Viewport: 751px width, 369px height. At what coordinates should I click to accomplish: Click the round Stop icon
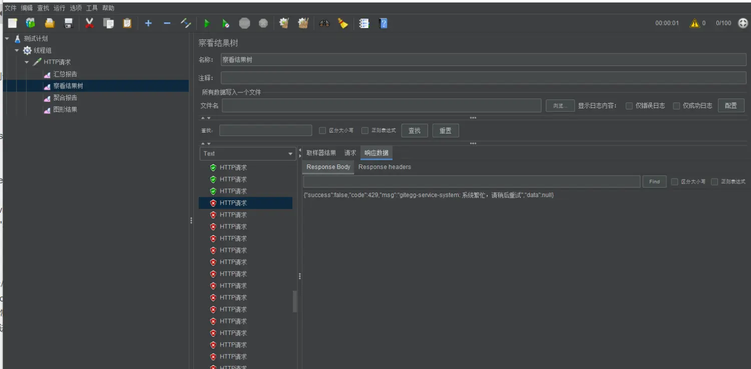pyautogui.click(x=244, y=23)
